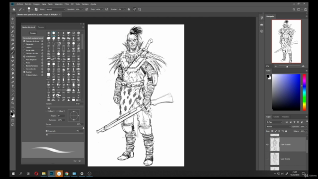Open layer Opacidad dropdown arrow

(x=306, y=127)
